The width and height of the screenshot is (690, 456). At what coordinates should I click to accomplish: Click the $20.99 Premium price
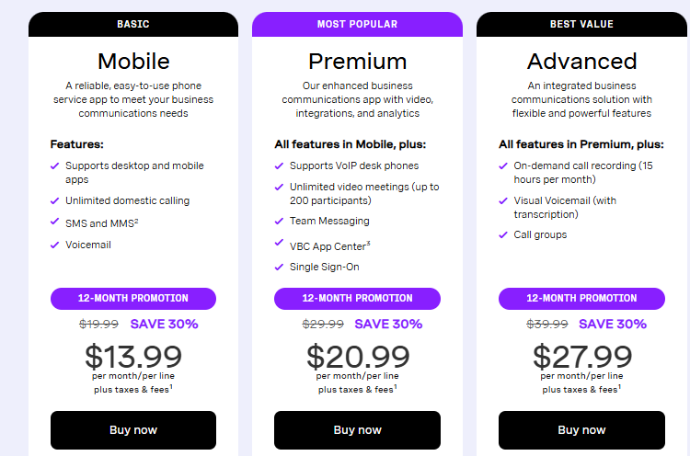357,357
